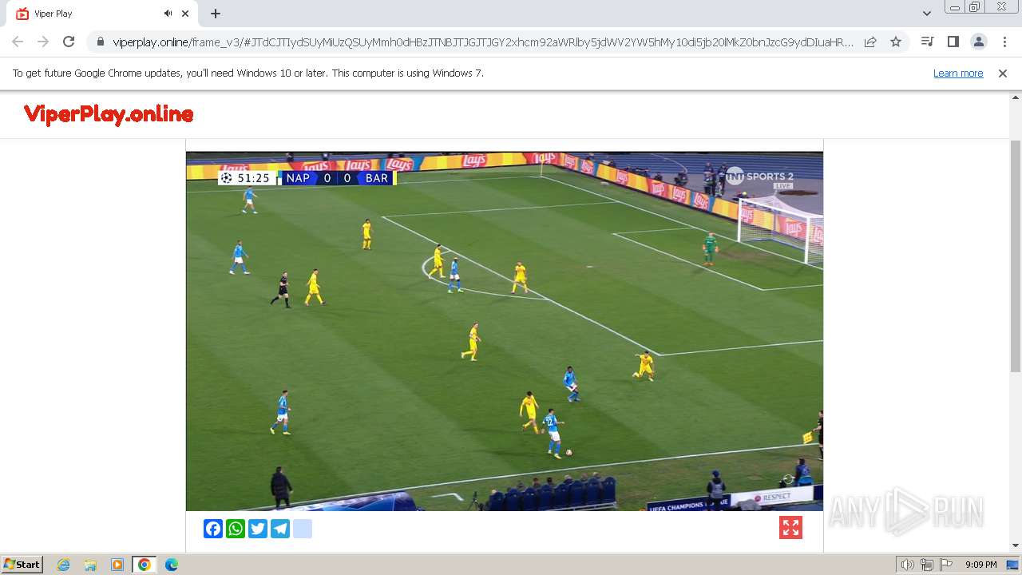Mute the Viper Play tab audio
The height and width of the screenshot is (575, 1022).
pos(168,14)
